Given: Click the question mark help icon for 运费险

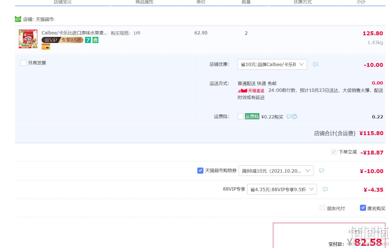Looking at the screenshot, I should pyautogui.click(x=295, y=117).
